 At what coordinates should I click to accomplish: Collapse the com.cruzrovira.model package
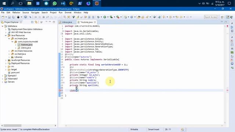click(12, 41)
